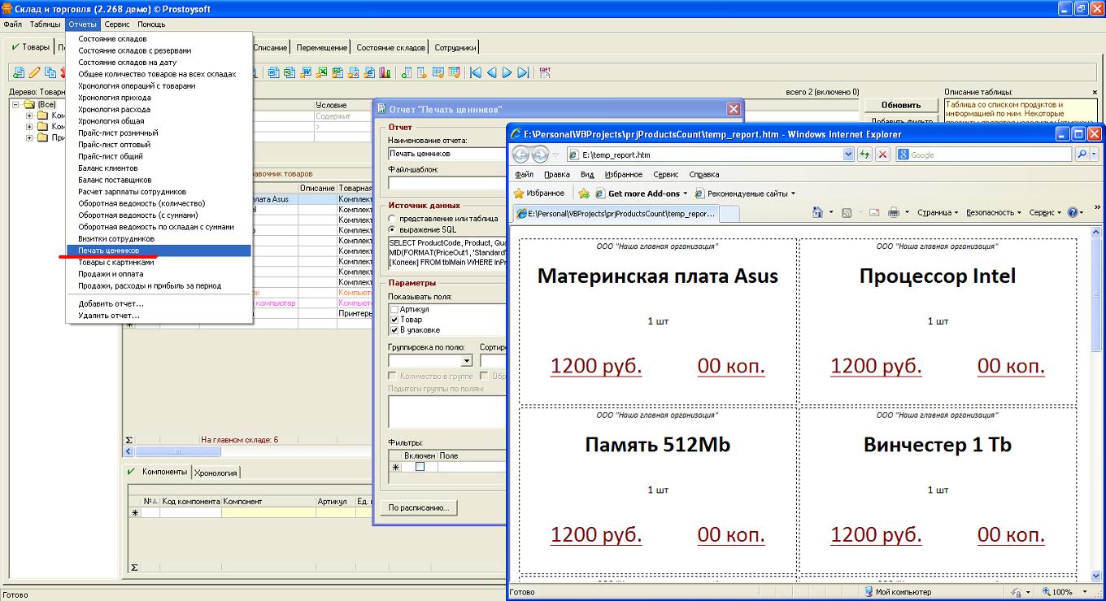The width and height of the screenshot is (1106, 601).
Task: Jump to first record with navigation icon
Action: 476,72
